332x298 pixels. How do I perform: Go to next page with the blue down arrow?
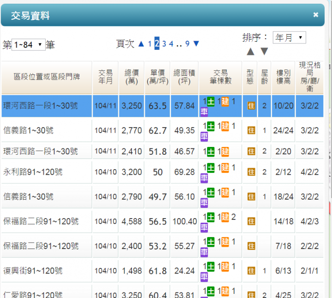click(x=196, y=44)
